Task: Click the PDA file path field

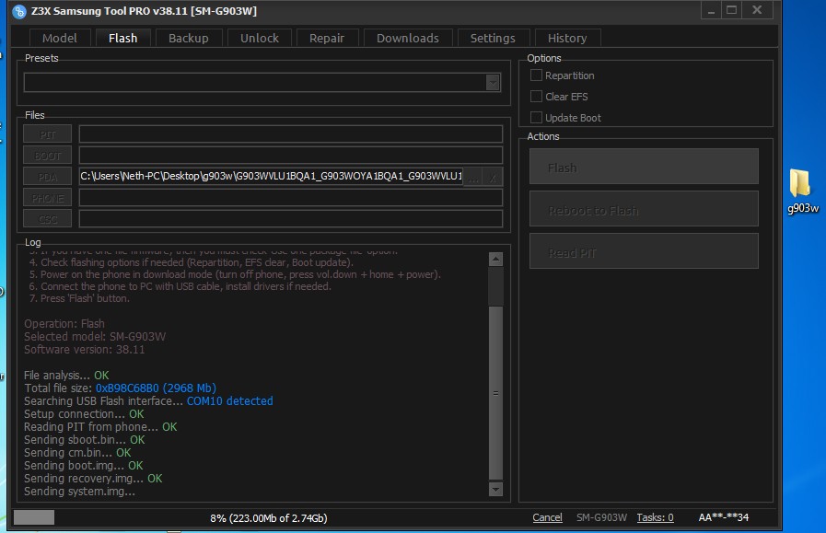Action: pos(272,177)
